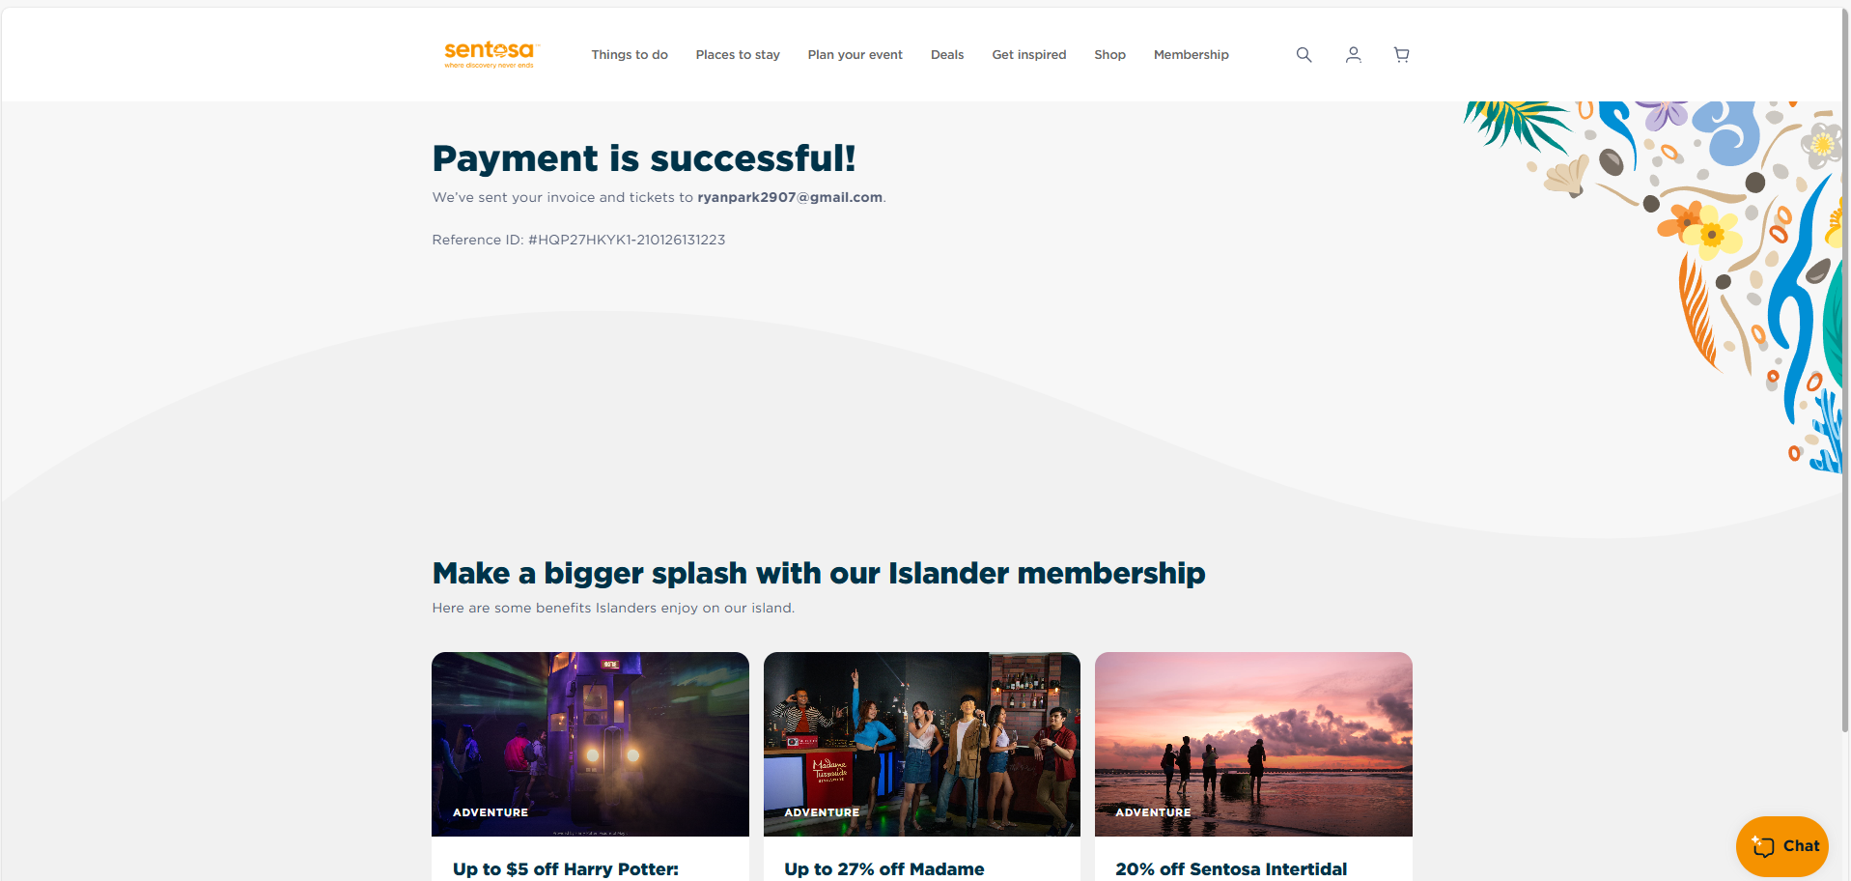The image size is (1851, 881).
Task: Visit the Shop link
Action: pyautogui.click(x=1109, y=55)
